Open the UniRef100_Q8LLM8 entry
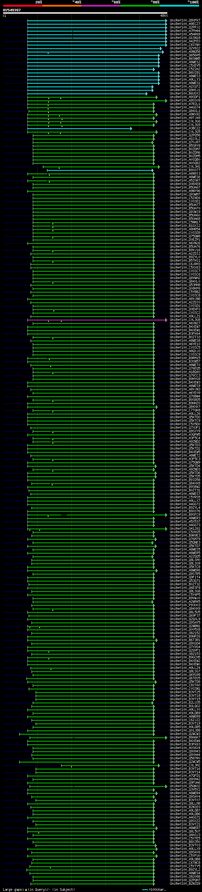Viewport: 202px width, 892px height. (185, 803)
